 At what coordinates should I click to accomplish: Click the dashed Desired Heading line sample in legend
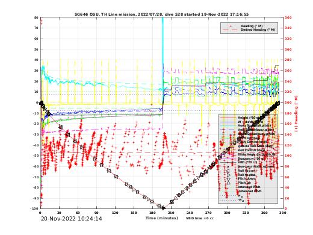point(229,30)
